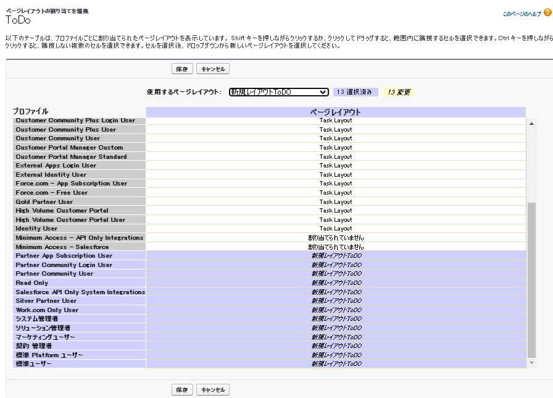Select the Work.com Only User profile
The width and height of the screenshot is (553, 398).
pyautogui.click(x=80, y=310)
